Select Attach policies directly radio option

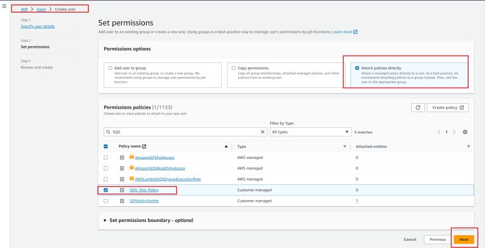tap(357, 68)
